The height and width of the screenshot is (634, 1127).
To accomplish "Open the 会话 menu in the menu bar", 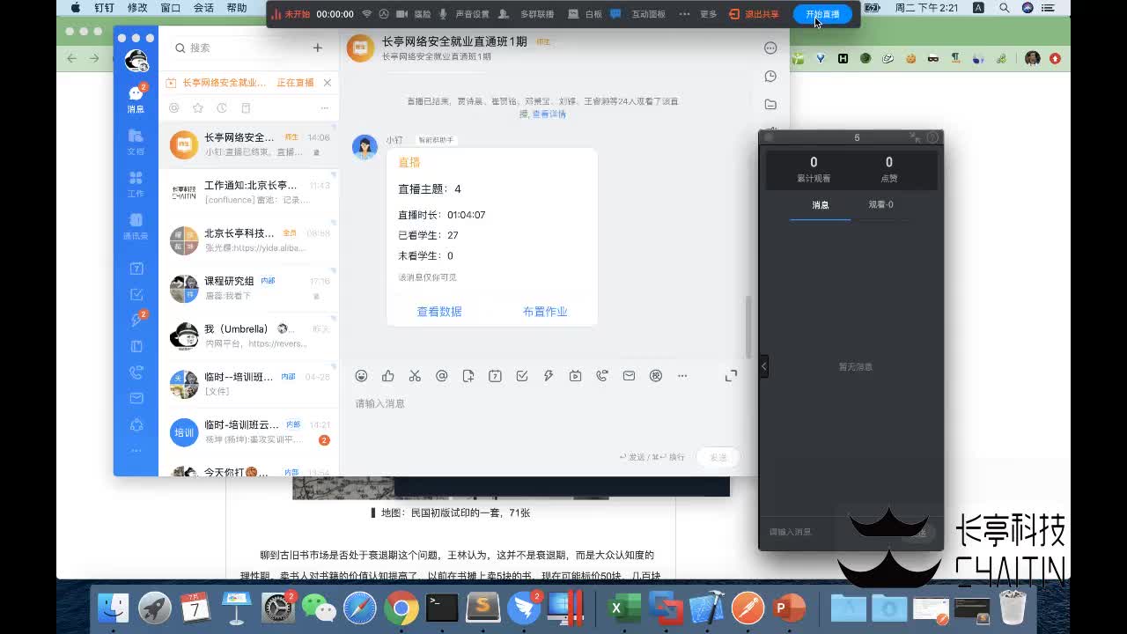I will pos(203,8).
